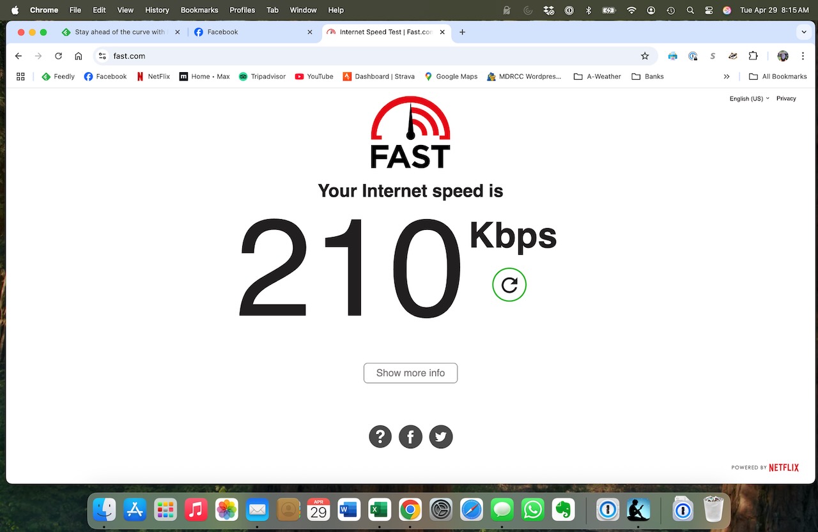The width and height of the screenshot is (818, 532).
Task: Bookmark this page with the star icon
Action: (645, 56)
